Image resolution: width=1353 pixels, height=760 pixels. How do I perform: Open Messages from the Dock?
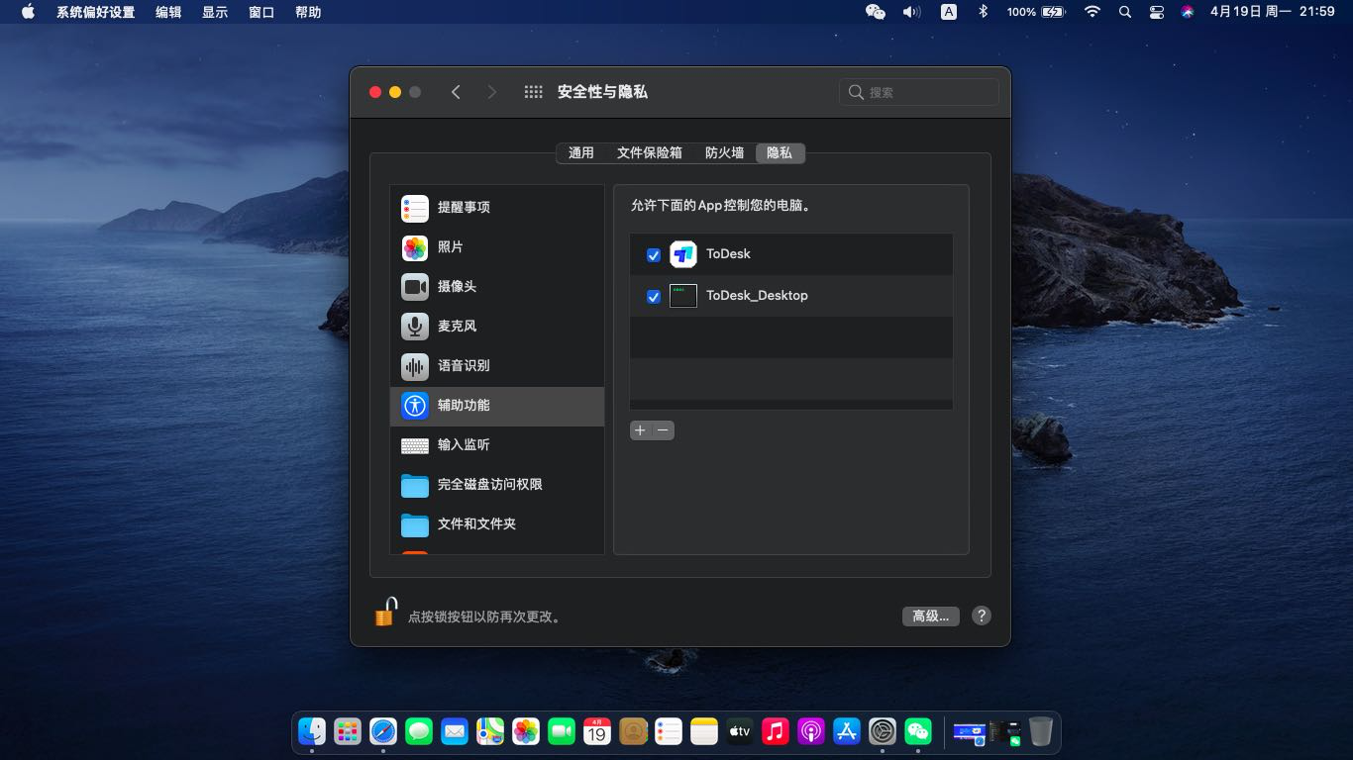pos(419,731)
